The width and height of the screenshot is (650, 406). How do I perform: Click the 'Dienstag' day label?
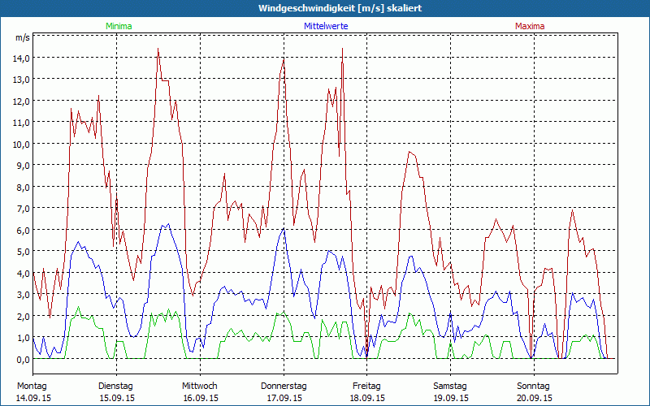115,387
